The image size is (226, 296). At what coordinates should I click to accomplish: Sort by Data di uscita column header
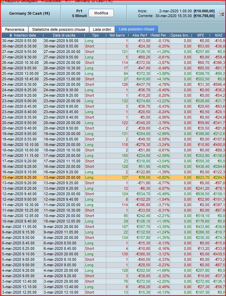(64, 35)
